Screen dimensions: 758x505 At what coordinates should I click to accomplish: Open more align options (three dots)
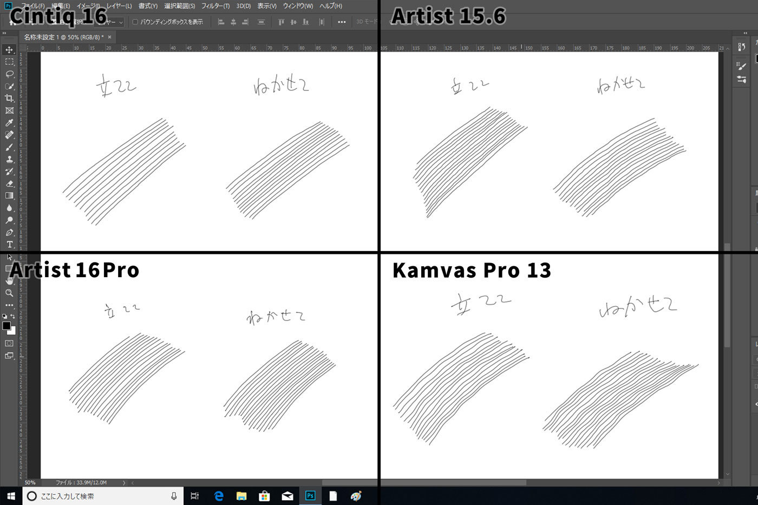(342, 22)
